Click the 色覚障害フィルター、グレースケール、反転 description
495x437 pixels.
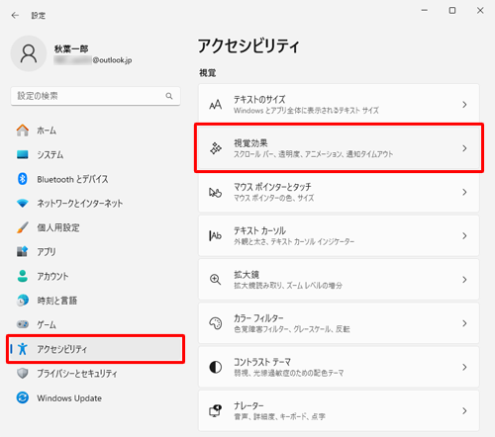tap(292, 329)
